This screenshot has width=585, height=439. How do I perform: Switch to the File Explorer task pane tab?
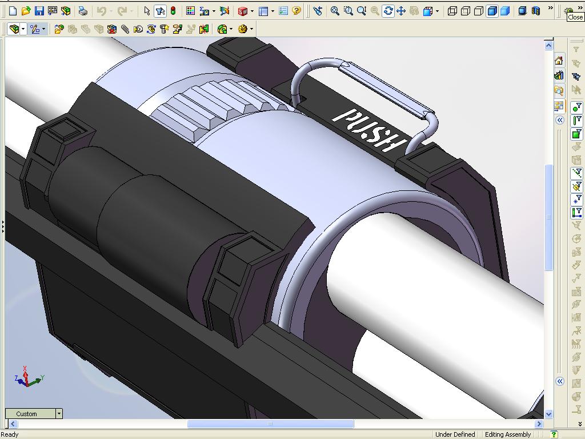coord(559,90)
